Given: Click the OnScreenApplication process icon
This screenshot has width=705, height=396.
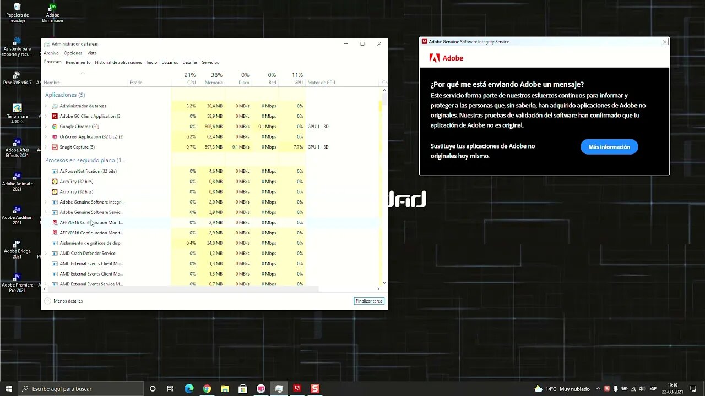Looking at the screenshot, I should coord(55,136).
